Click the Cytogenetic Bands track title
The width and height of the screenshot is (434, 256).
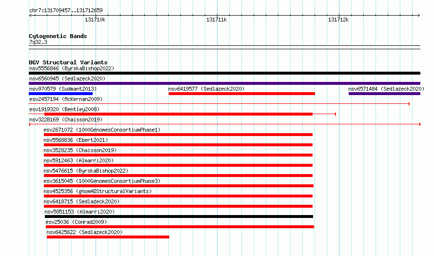coord(58,36)
